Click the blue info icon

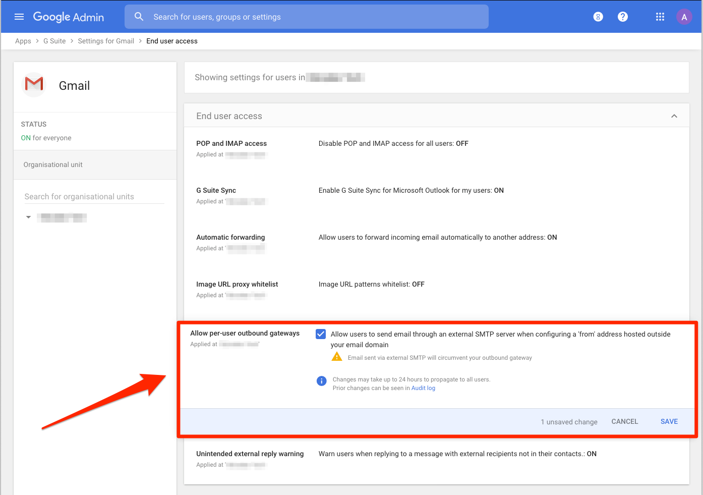321,381
